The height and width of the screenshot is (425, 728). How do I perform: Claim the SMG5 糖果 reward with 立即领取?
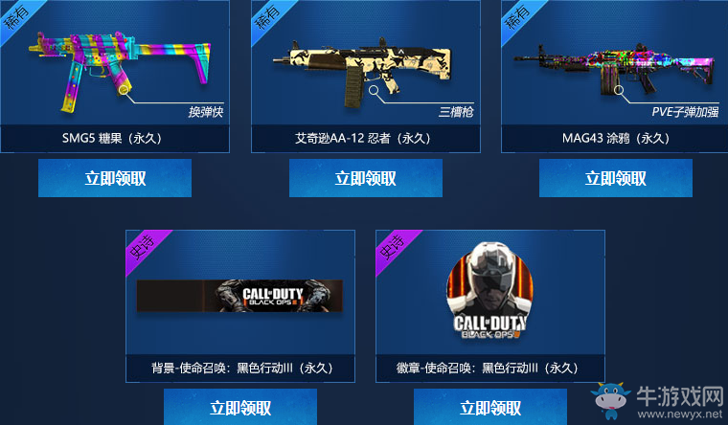point(115,178)
